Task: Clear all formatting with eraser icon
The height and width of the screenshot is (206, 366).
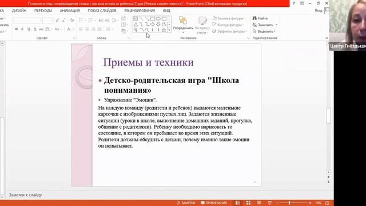Action: [x=72, y=21]
